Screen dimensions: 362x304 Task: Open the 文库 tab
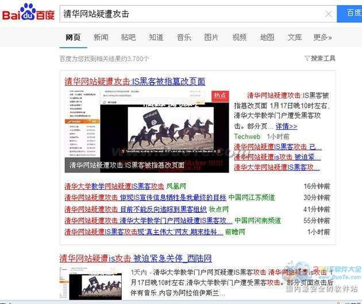tap(295, 37)
